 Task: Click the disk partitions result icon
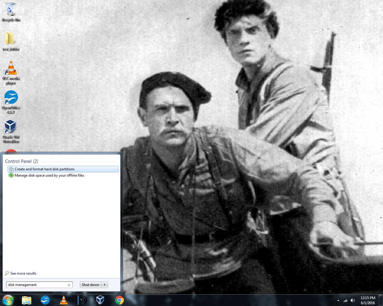[11, 169]
